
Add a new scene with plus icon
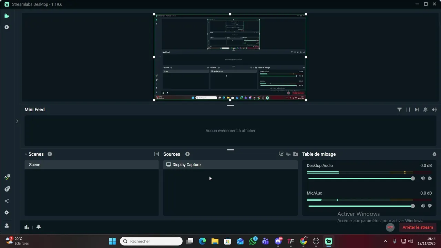pos(50,154)
